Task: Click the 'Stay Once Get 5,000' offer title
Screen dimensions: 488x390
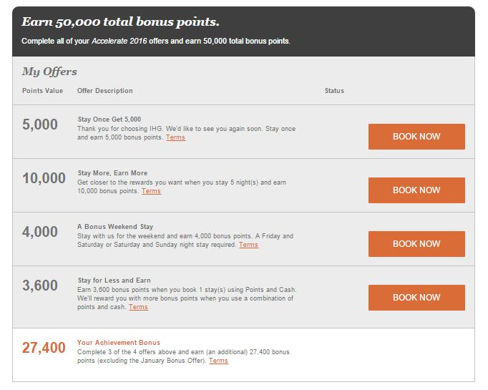Action: tap(109, 119)
